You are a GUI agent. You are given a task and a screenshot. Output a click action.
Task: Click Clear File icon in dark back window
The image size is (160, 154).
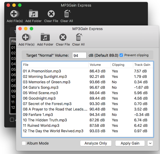[x=51, y=14]
